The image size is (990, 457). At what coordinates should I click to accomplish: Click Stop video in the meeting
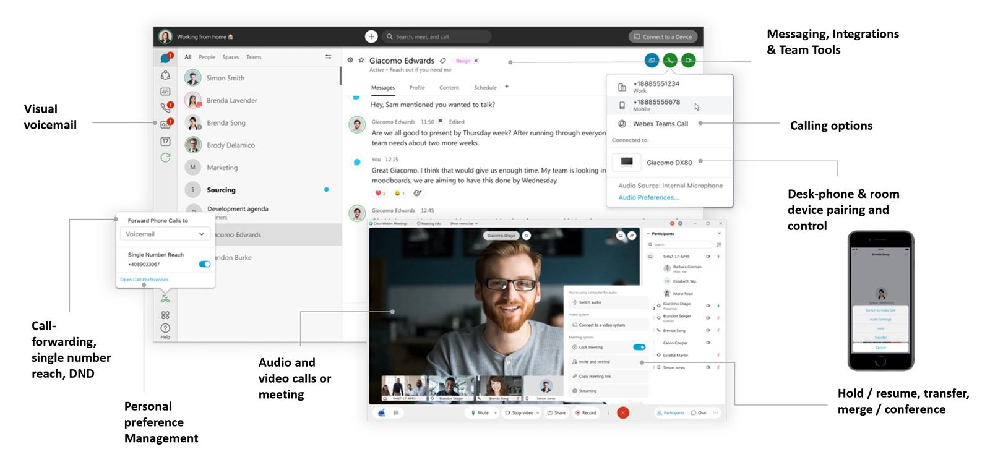tap(520, 412)
